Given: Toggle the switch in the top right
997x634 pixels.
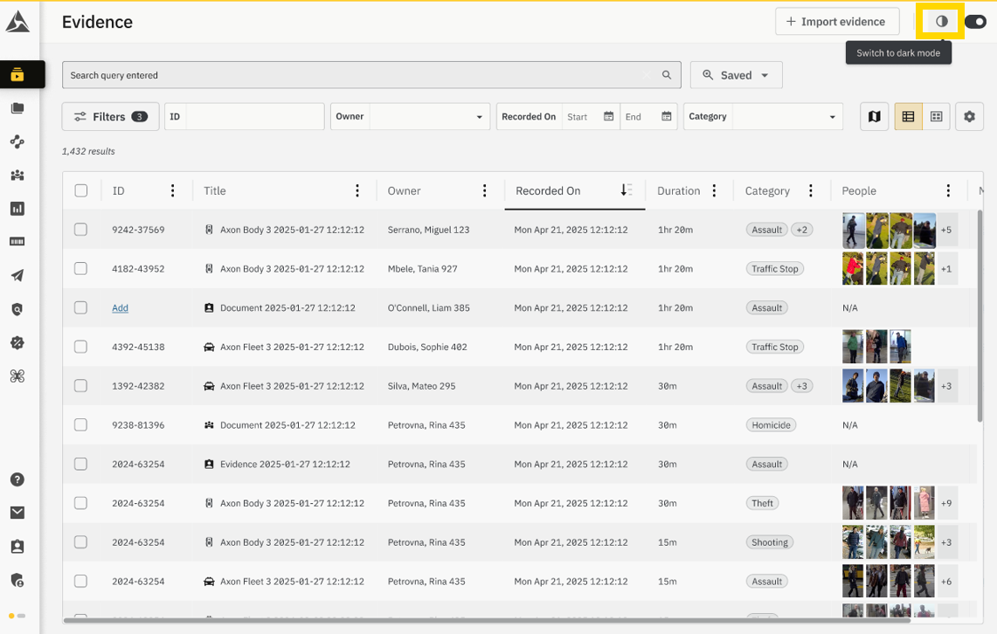Looking at the screenshot, I should pyautogui.click(x=975, y=22).
